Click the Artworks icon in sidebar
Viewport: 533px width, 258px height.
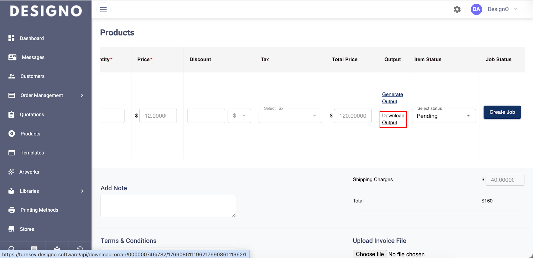(11, 172)
